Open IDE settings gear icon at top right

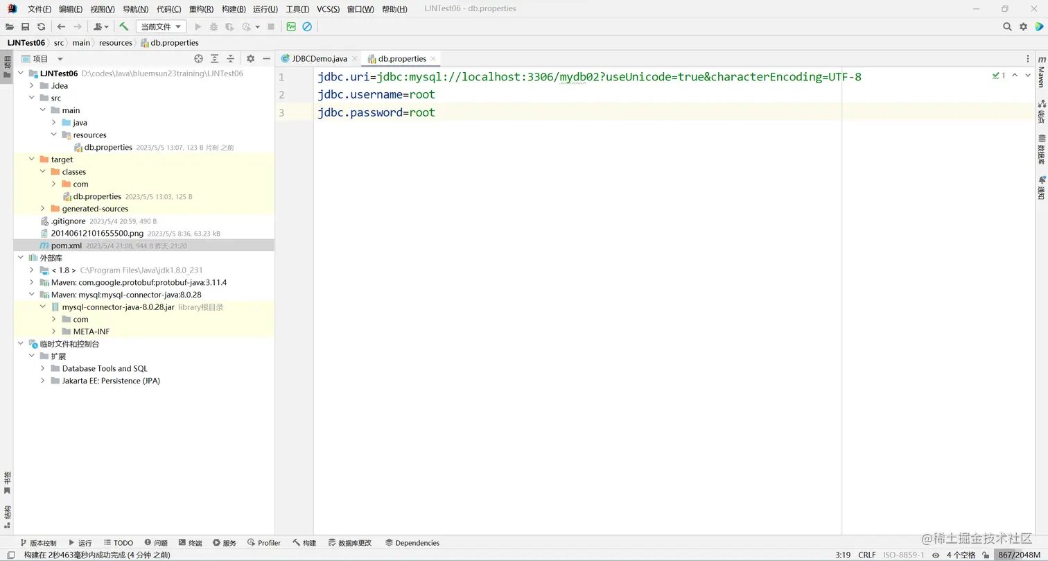[1023, 26]
